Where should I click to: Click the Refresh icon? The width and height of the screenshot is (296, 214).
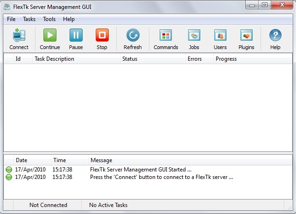(x=133, y=35)
